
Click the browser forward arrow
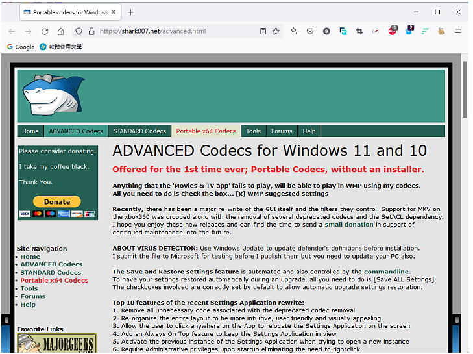[28, 31]
